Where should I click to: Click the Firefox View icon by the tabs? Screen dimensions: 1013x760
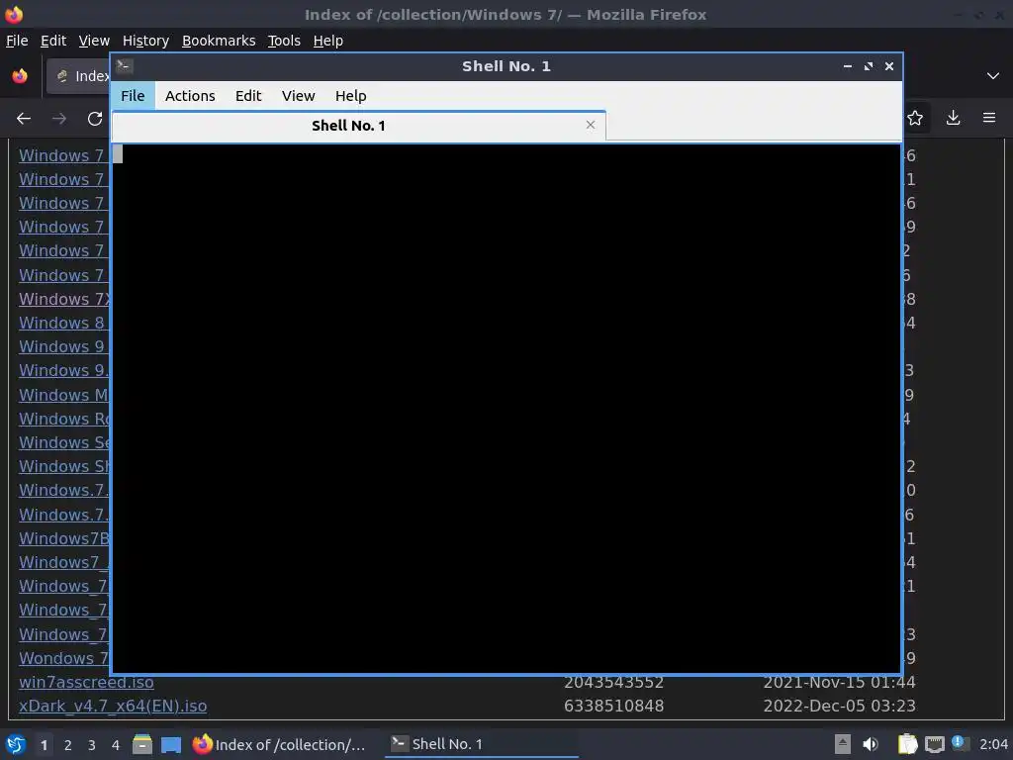pos(20,76)
